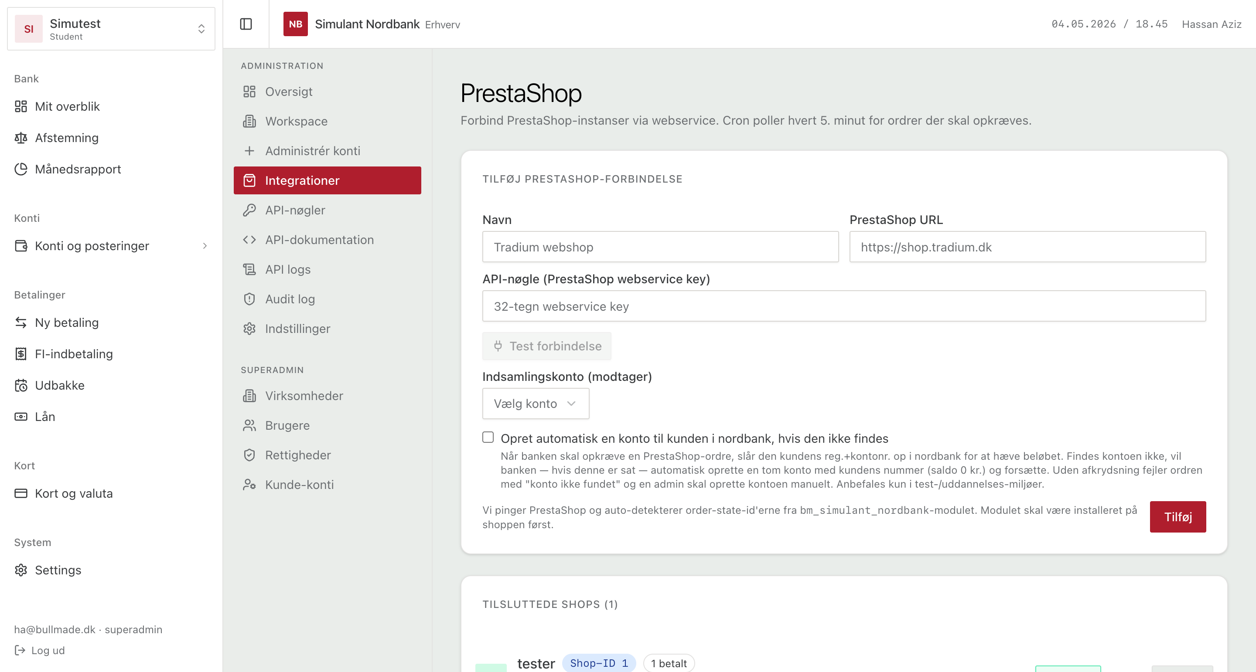The image size is (1256, 672).
Task: Click the Mit overblik dashboard icon
Action: 20,106
